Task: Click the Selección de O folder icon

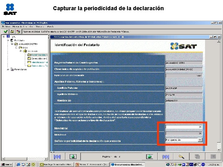Action: point(29,58)
